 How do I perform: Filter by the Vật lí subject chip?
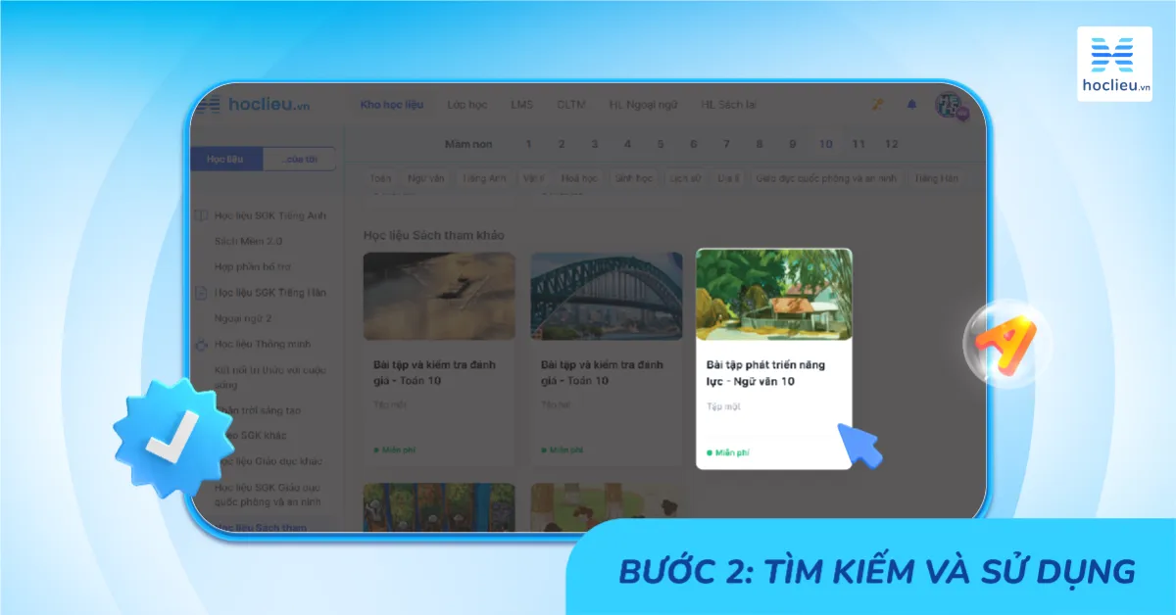point(533,179)
